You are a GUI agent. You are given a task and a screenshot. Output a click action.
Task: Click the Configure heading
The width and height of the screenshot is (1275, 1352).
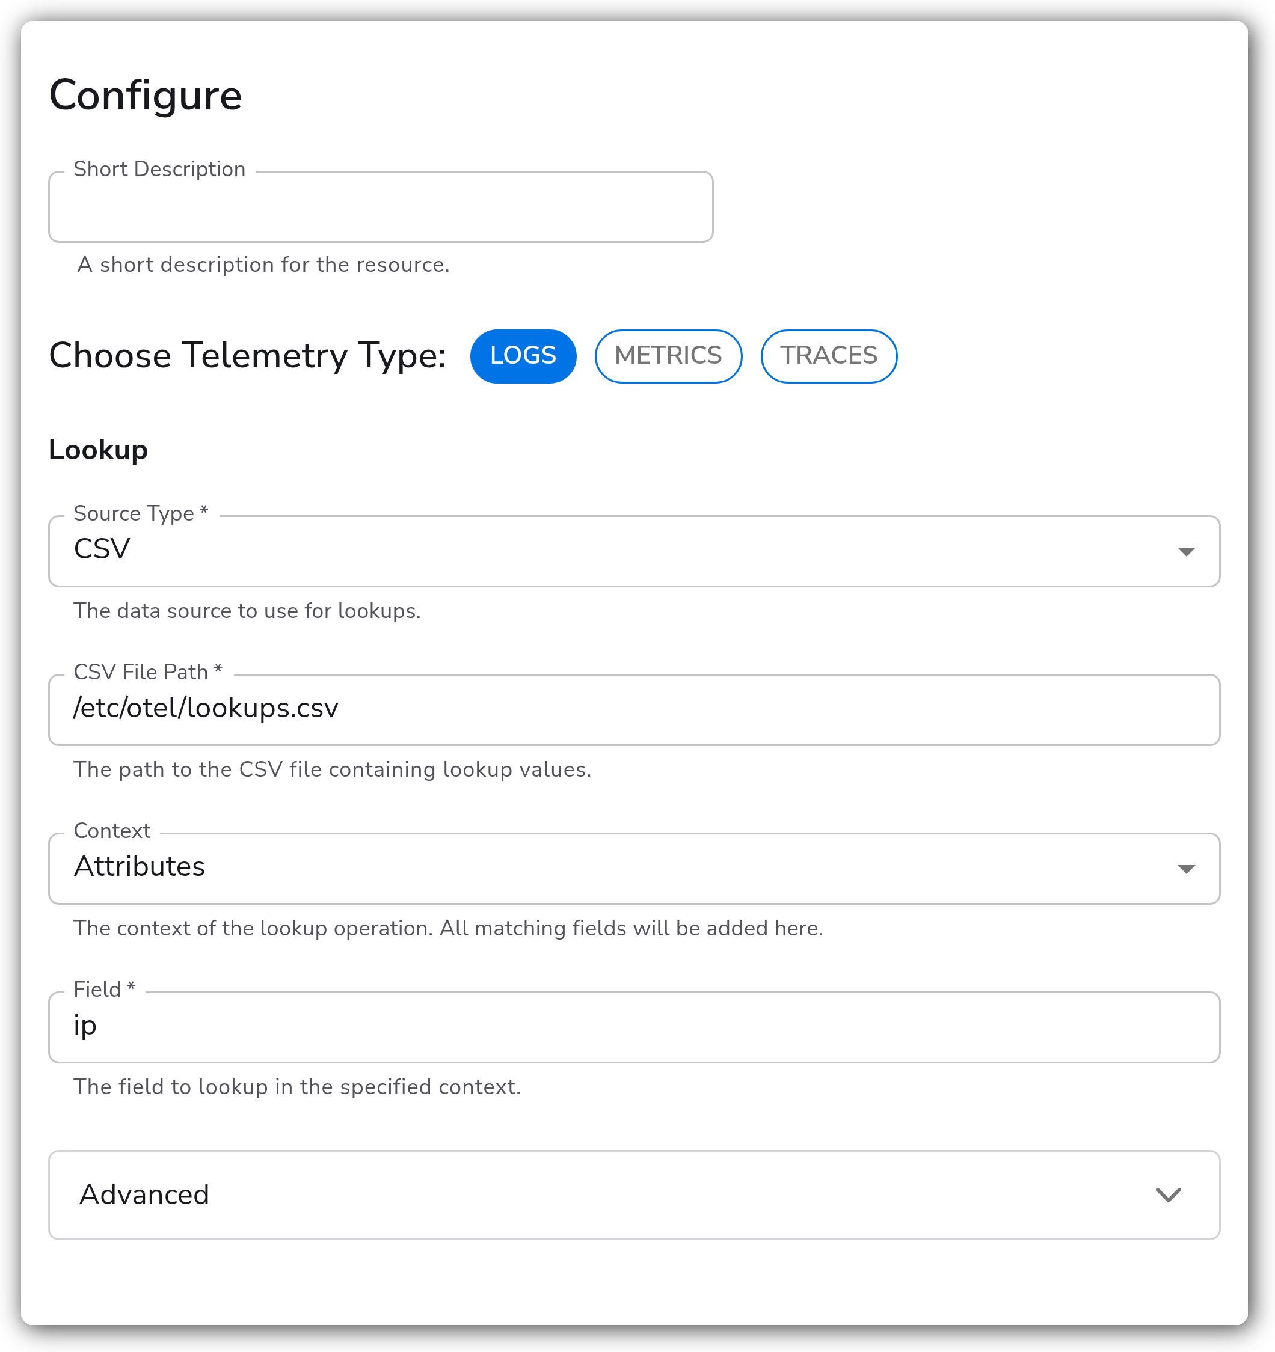click(x=145, y=95)
